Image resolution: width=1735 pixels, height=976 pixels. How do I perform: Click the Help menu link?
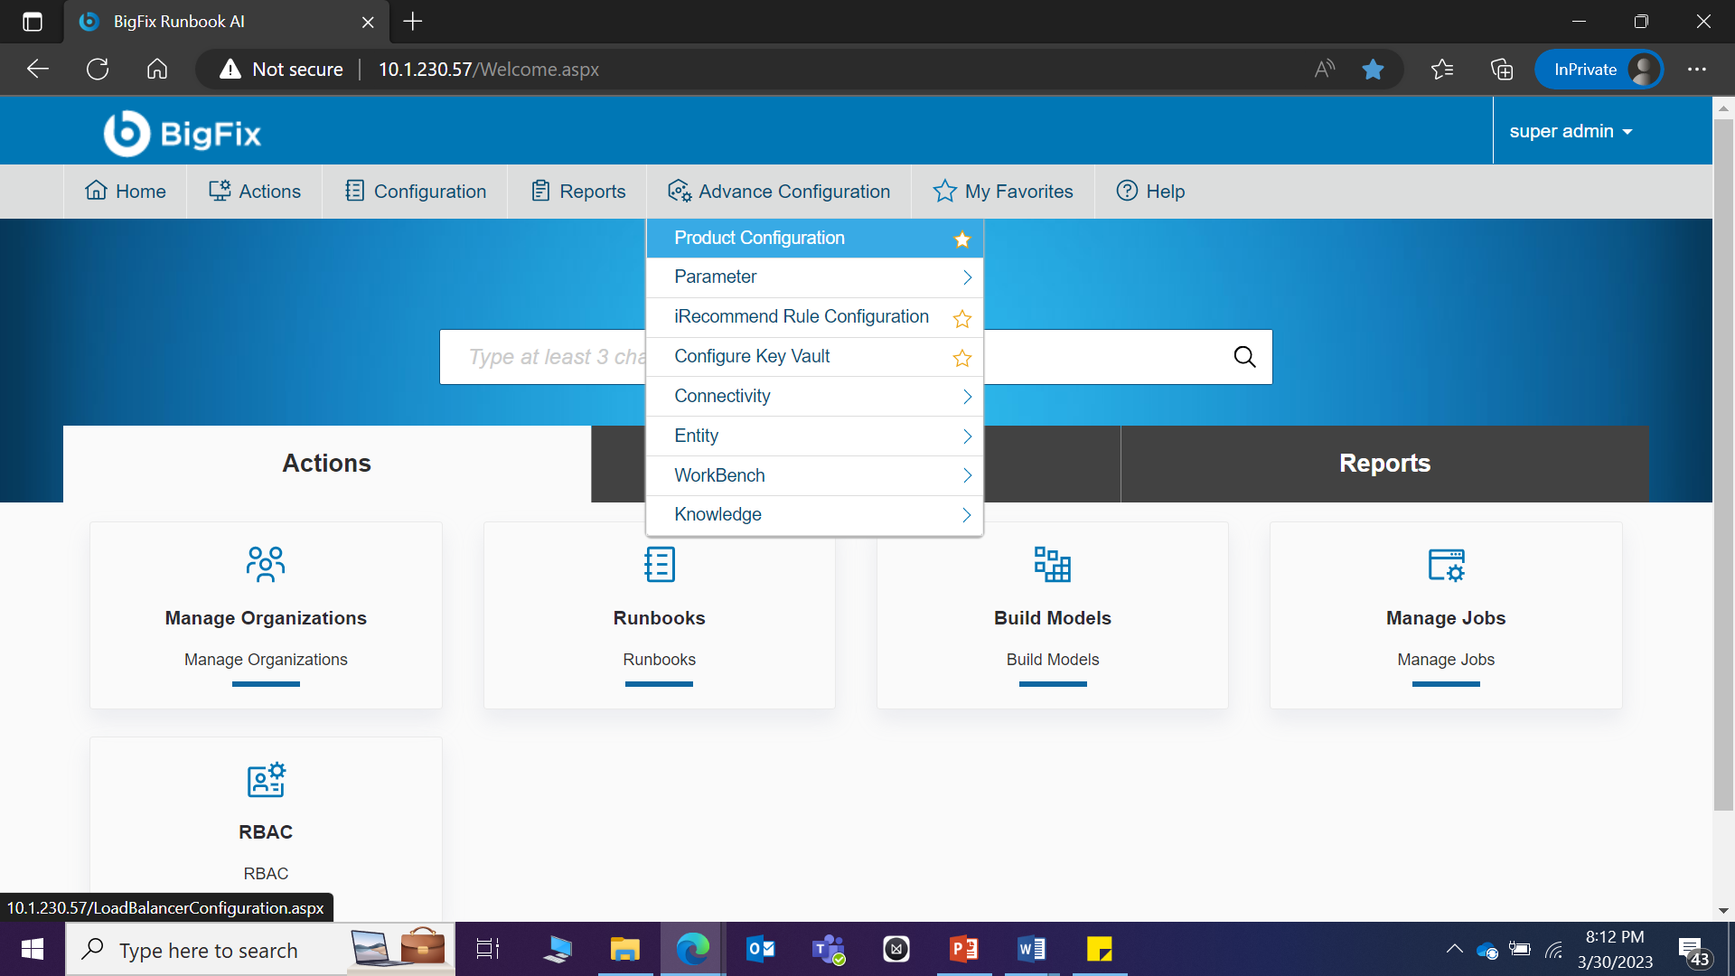pos(1150,192)
